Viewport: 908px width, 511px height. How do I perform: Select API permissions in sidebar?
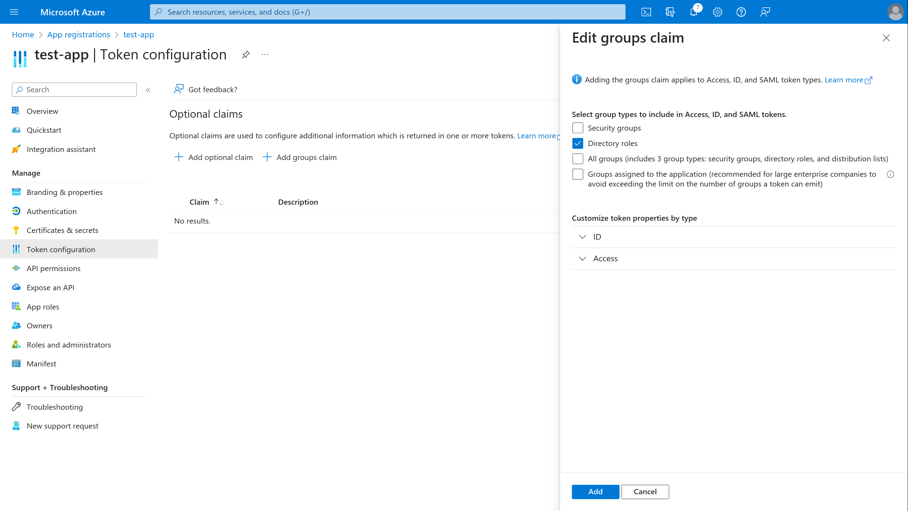(53, 268)
